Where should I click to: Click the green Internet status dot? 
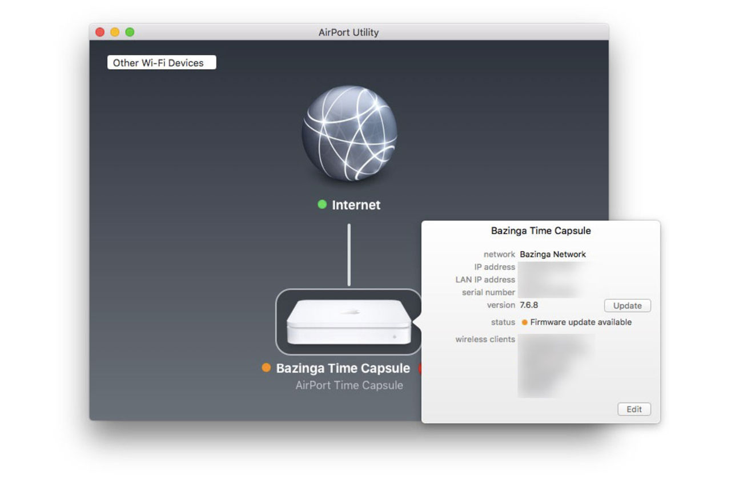tap(322, 204)
